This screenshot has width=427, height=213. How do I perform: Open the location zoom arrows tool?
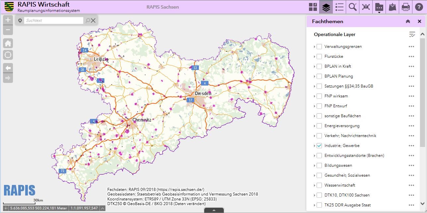pyautogui.click(x=366, y=7)
